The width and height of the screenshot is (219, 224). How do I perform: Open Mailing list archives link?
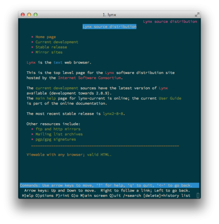(x=59, y=134)
